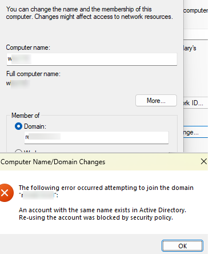The image size is (209, 254).
Task: Click the blurred full computer name value
Action: pos(18,84)
